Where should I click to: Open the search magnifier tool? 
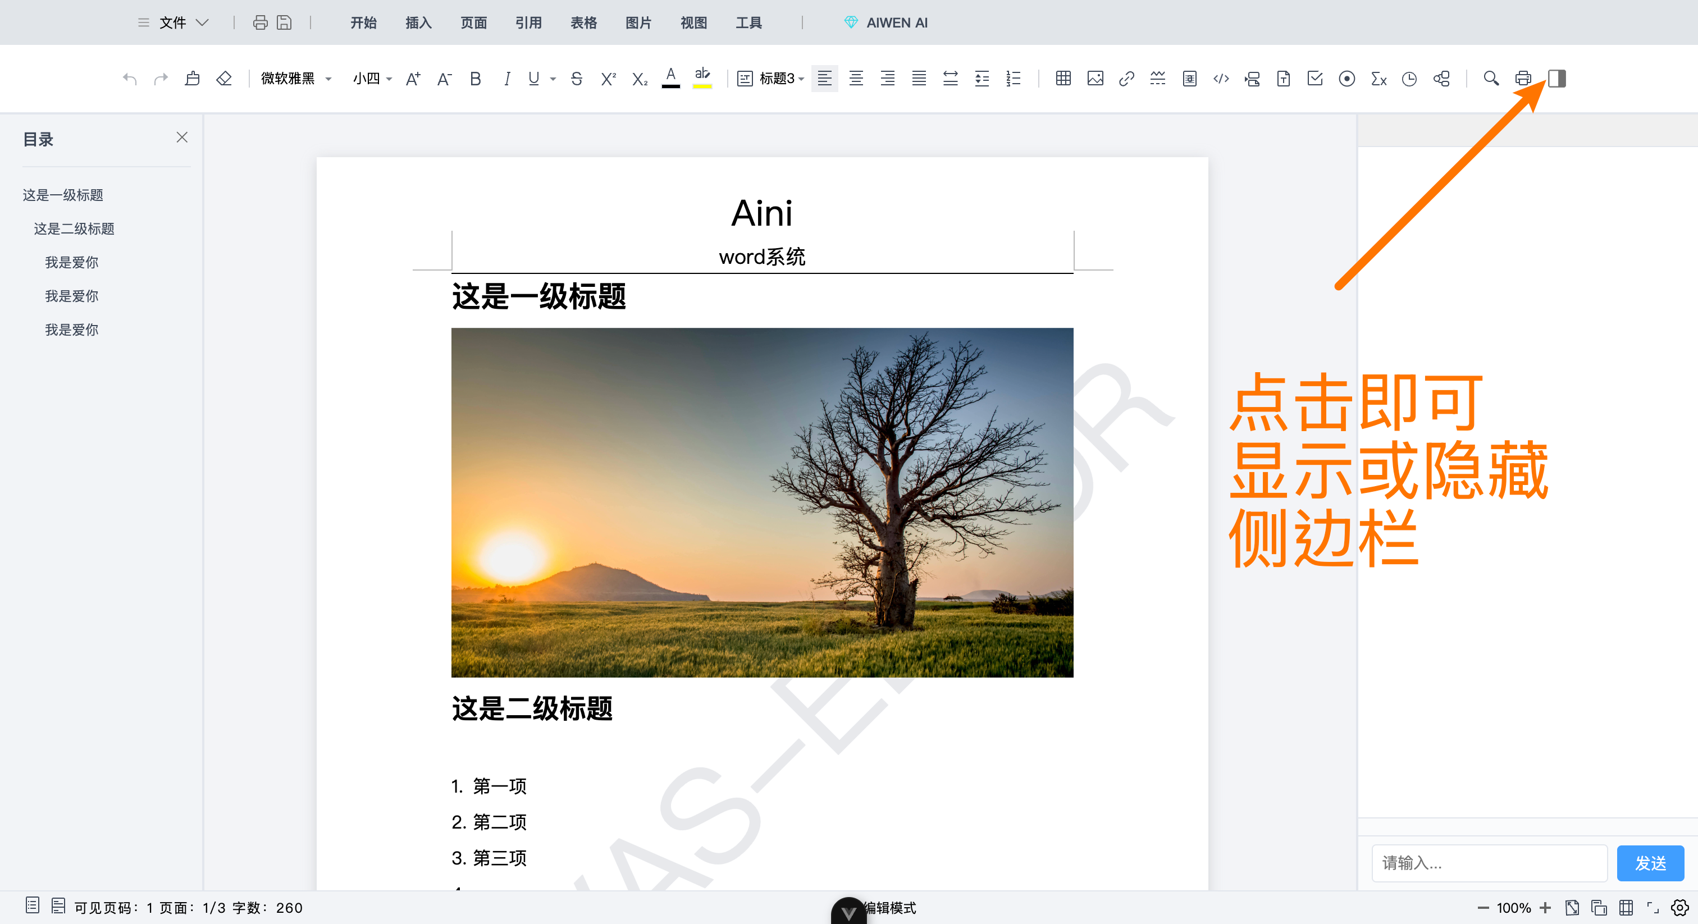tap(1490, 79)
